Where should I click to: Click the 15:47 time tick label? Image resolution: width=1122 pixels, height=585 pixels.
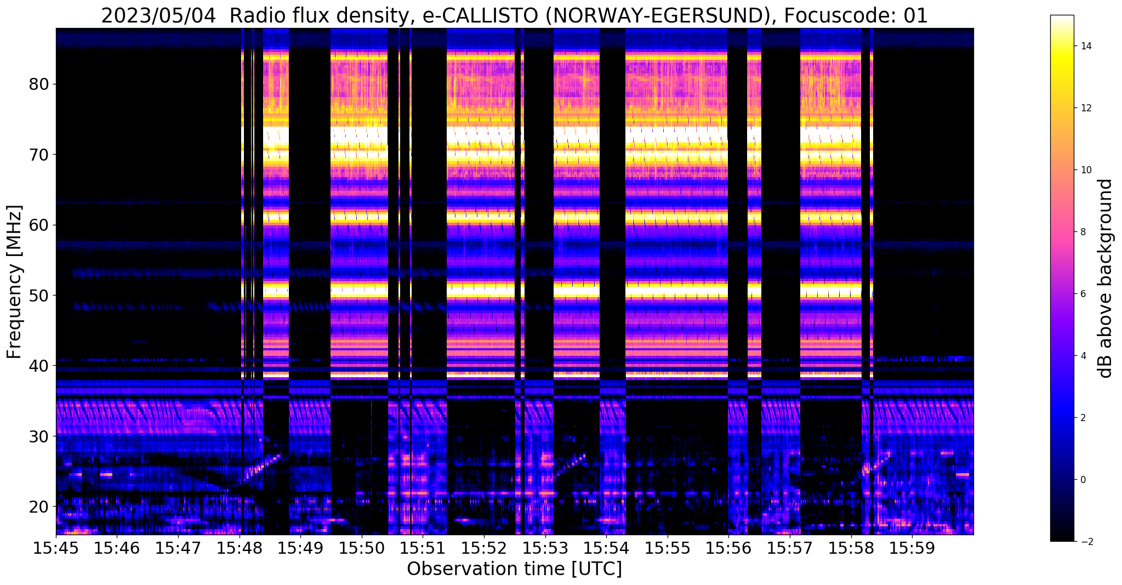178,547
